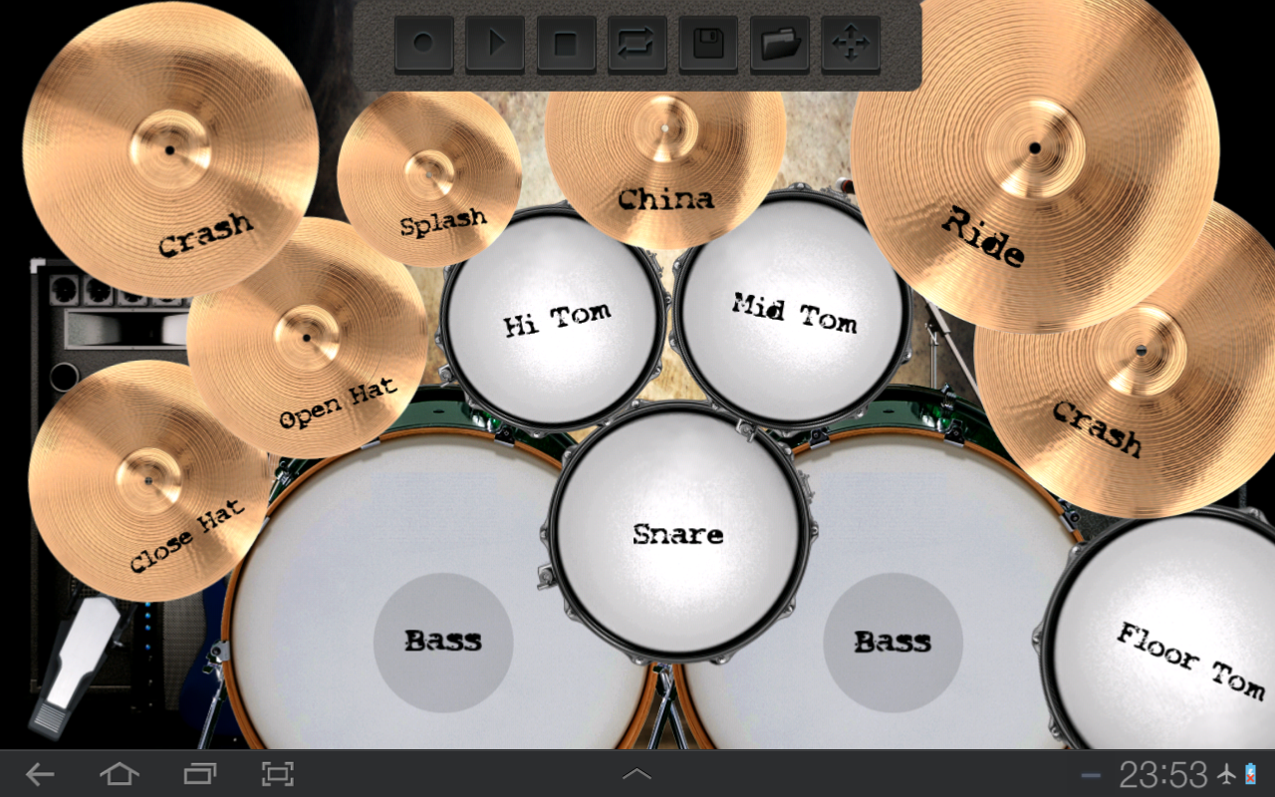Viewport: 1275px width, 797px height.
Task: Tap the battery status icon
Action: tap(1250, 774)
